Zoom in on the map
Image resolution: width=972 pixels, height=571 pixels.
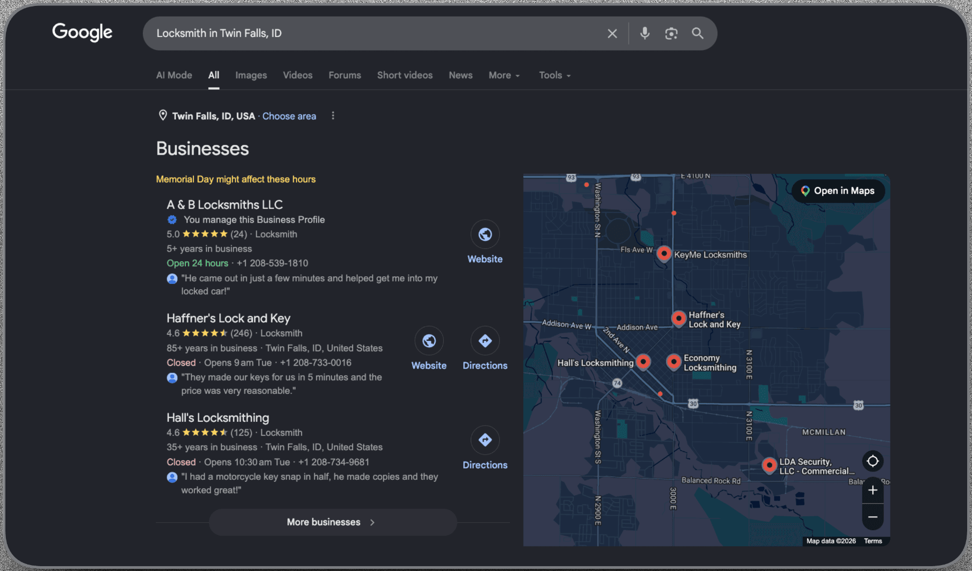pyautogui.click(x=873, y=490)
